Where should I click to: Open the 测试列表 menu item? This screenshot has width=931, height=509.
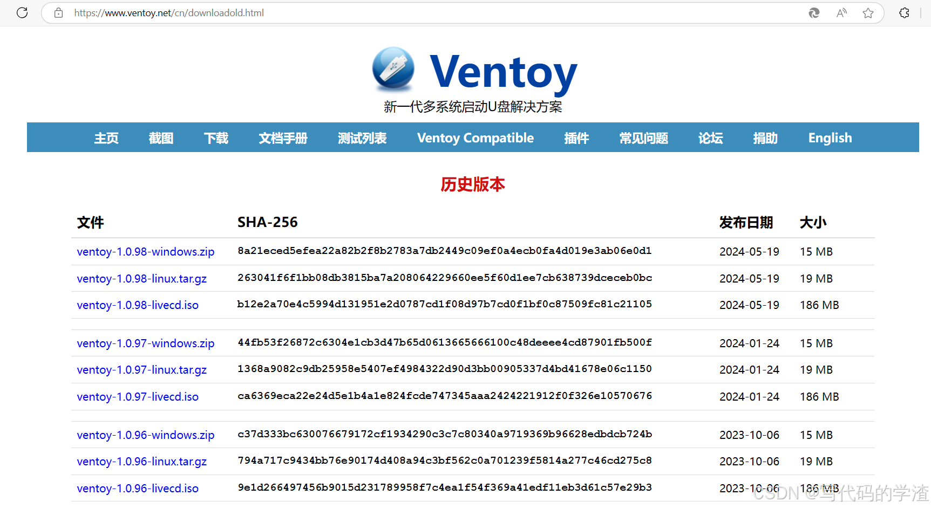362,138
